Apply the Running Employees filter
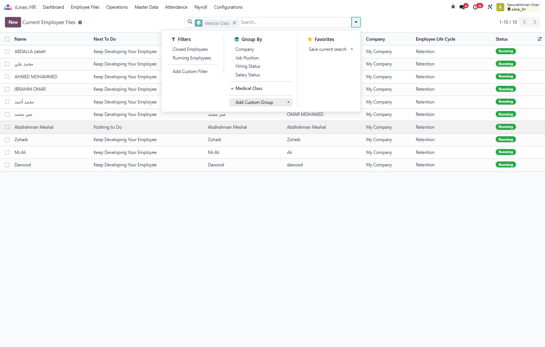Screen dimensions: 545x347 click(192, 58)
